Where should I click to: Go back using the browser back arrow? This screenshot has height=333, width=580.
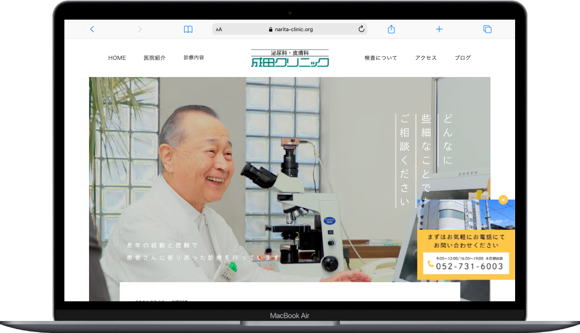tap(92, 29)
